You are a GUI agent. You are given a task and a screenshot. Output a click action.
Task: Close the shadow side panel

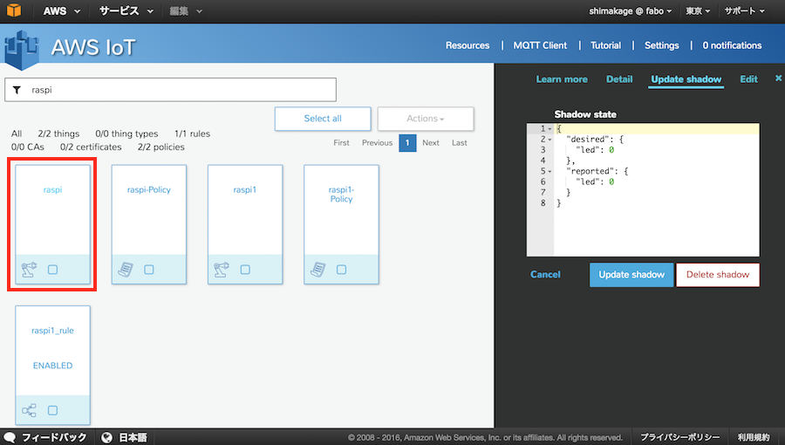point(778,79)
